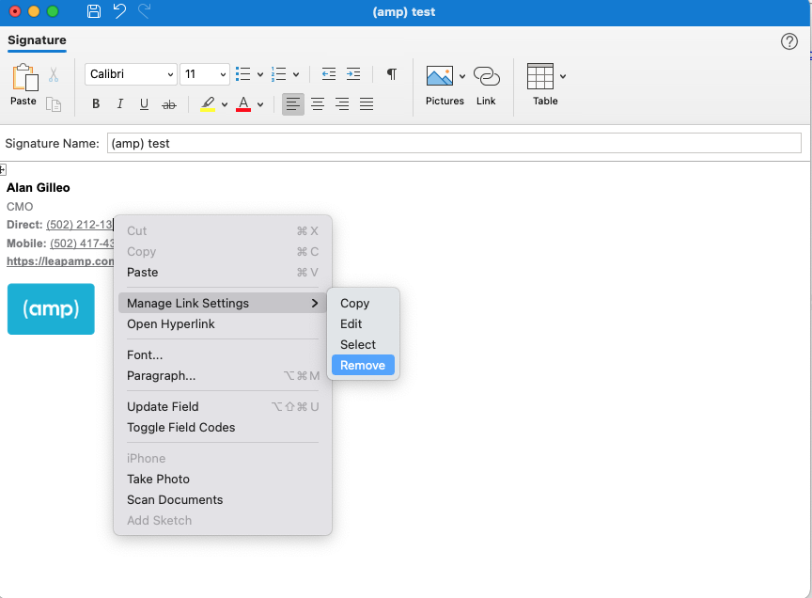Viewport: 812px width, 598px height.
Task: Choose Toggle Field Codes
Action: point(222,428)
